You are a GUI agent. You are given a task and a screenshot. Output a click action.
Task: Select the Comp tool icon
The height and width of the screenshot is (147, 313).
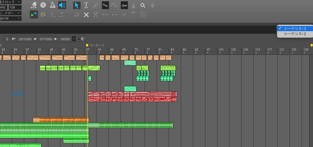(143, 15)
